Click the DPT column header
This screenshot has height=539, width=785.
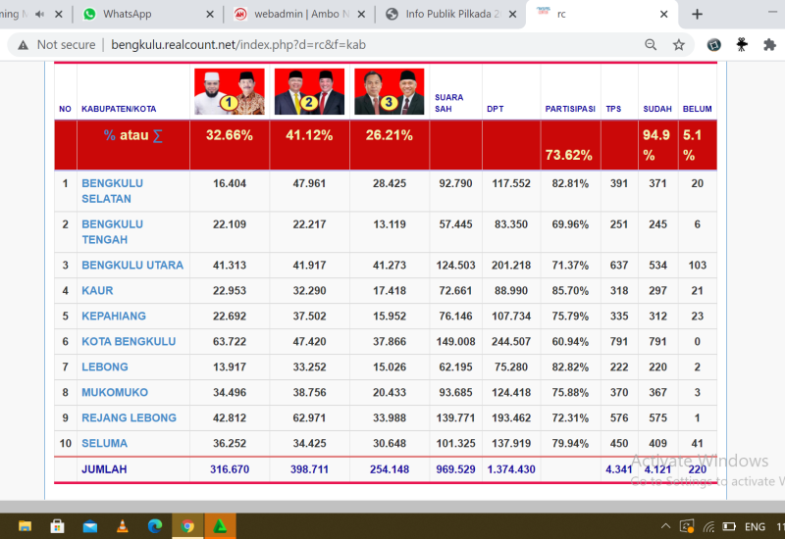[496, 109]
